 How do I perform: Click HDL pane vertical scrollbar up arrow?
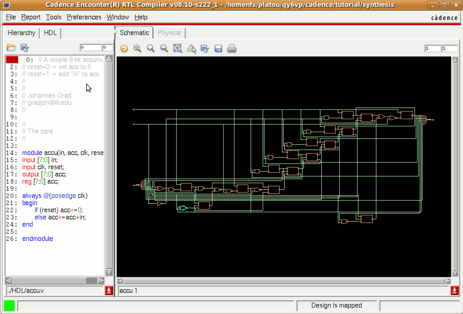[109, 59]
